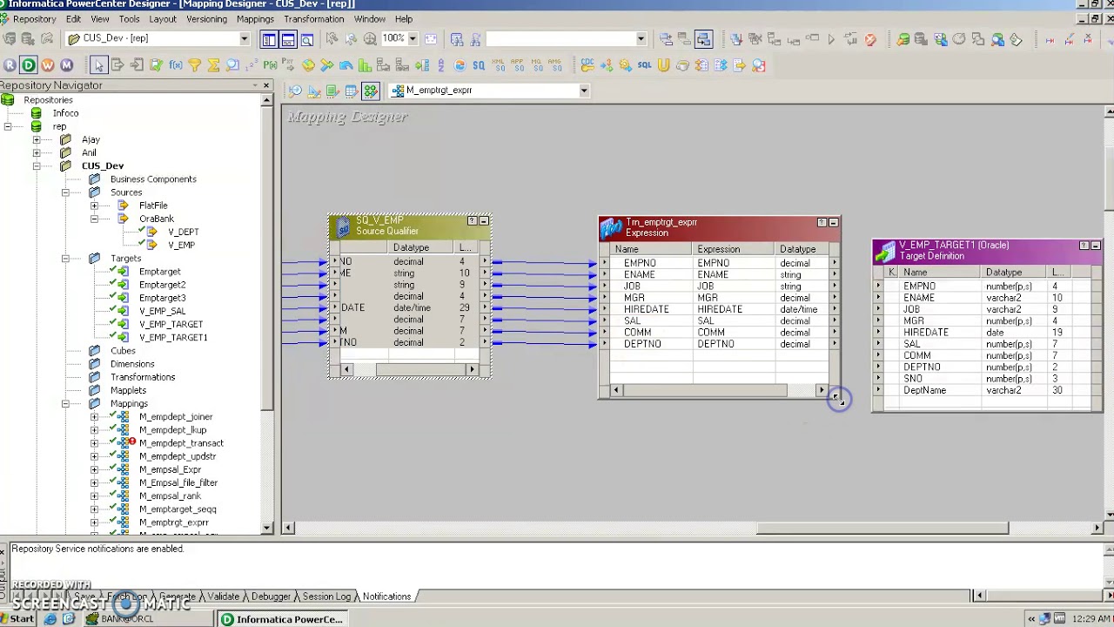This screenshot has width=1114, height=627.
Task: Toggle the Output window view icon
Action: [x=288, y=39]
